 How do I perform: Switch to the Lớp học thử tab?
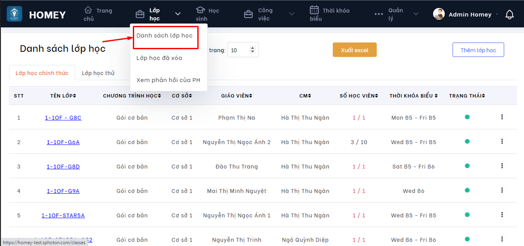tap(98, 73)
